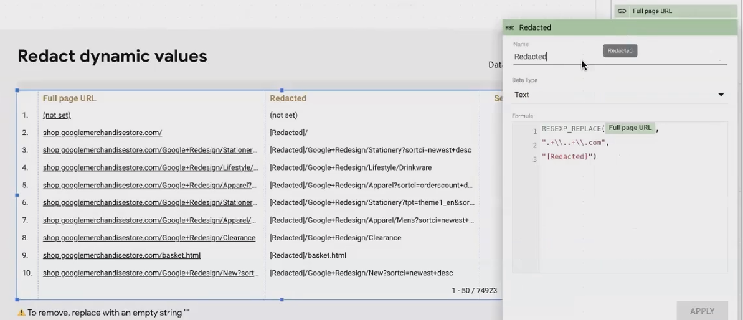743x320 pixels.
Task: Click the Name input field containing Redacted
Action: click(x=619, y=56)
